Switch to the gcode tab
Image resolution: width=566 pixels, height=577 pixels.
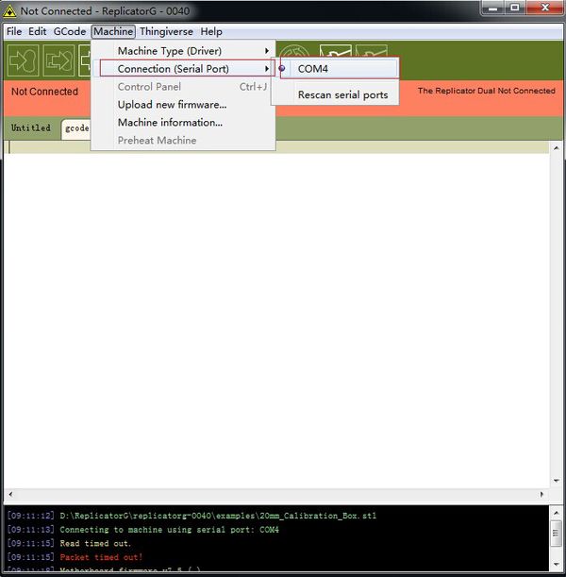coord(76,128)
